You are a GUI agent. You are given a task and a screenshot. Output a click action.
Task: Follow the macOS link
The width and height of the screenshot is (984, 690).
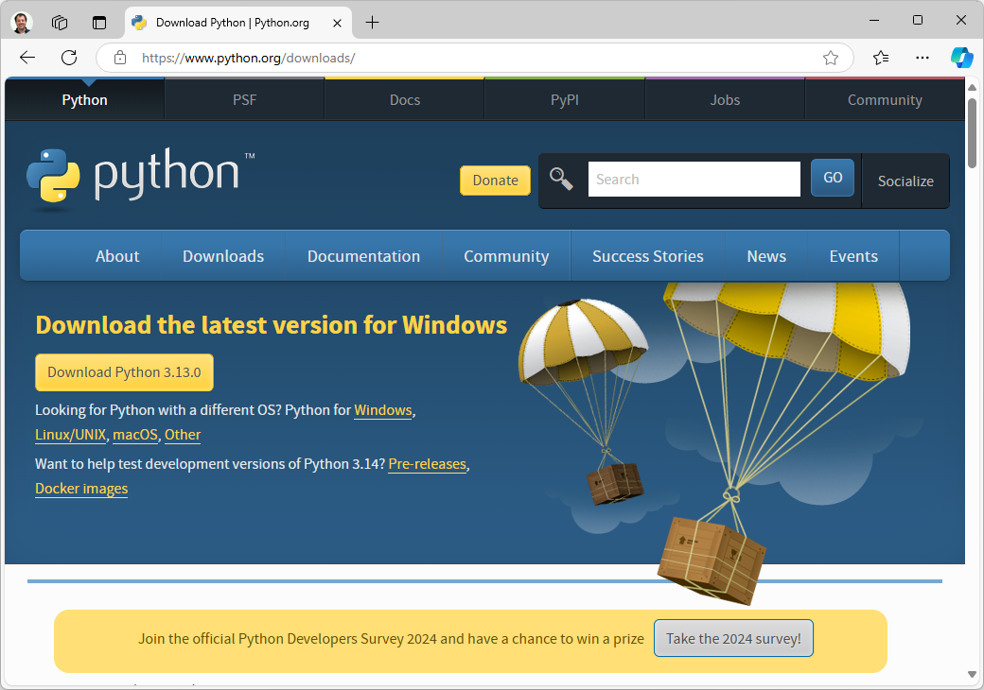tap(135, 435)
